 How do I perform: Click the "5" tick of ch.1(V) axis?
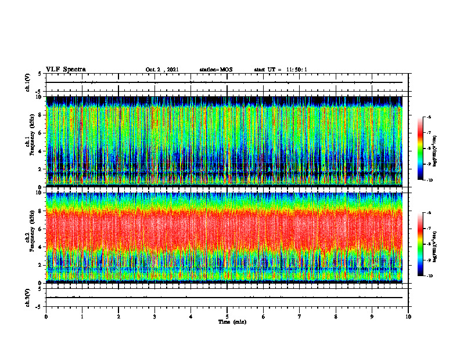click(x=40, y=74)
